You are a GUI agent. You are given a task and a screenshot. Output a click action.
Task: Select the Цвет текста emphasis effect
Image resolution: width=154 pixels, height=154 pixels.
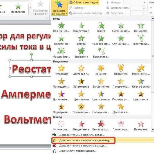click(x=141, y=95)
